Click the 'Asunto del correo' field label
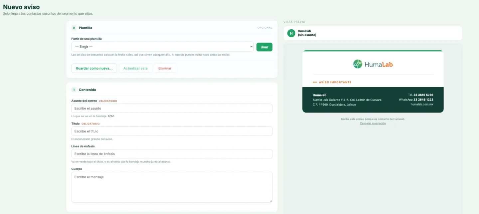Screen dimensions: 479x214 (x=84, y=101)
